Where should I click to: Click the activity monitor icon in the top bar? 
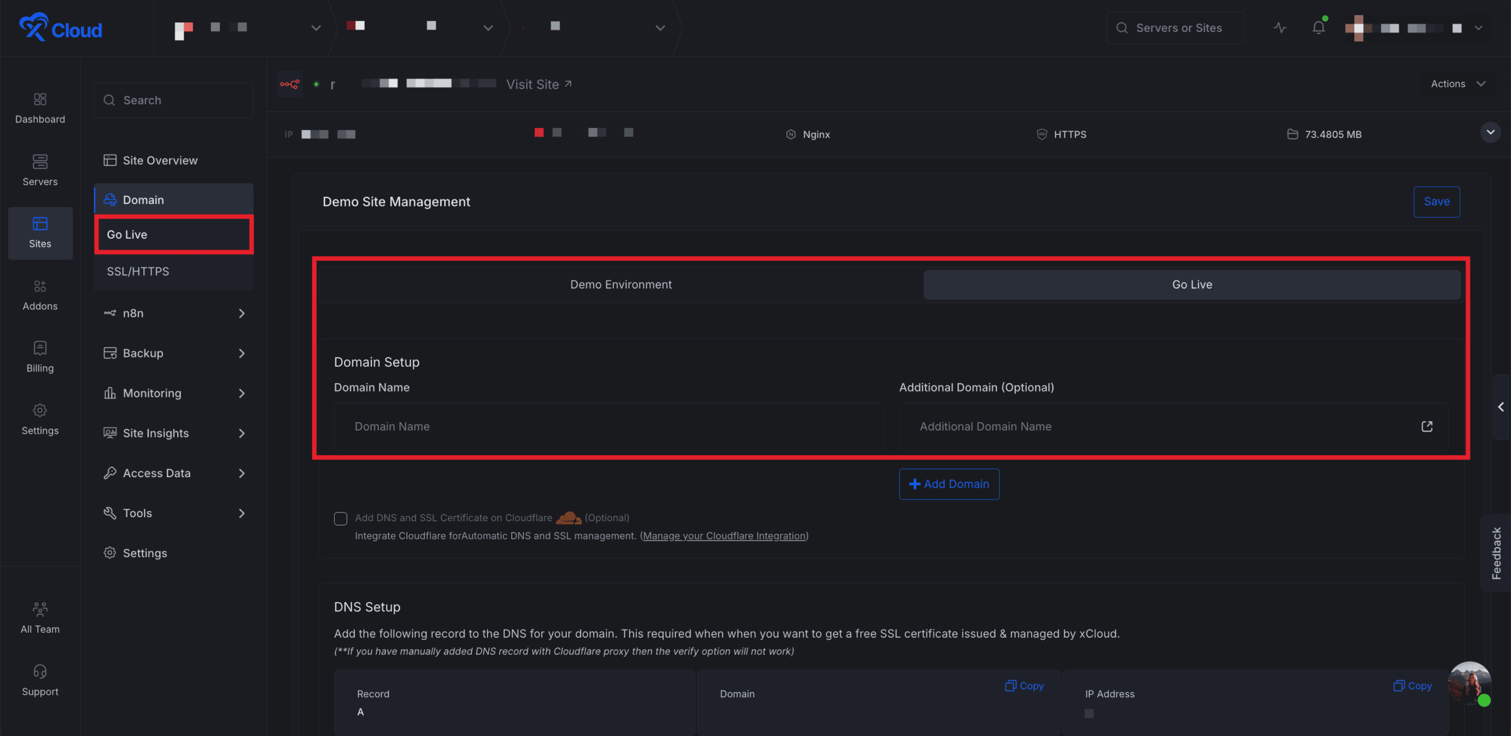click(1279, 27)
